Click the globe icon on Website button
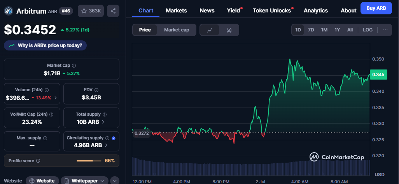The height and width of the screenshot is (184, 399). tap(32, 181)
